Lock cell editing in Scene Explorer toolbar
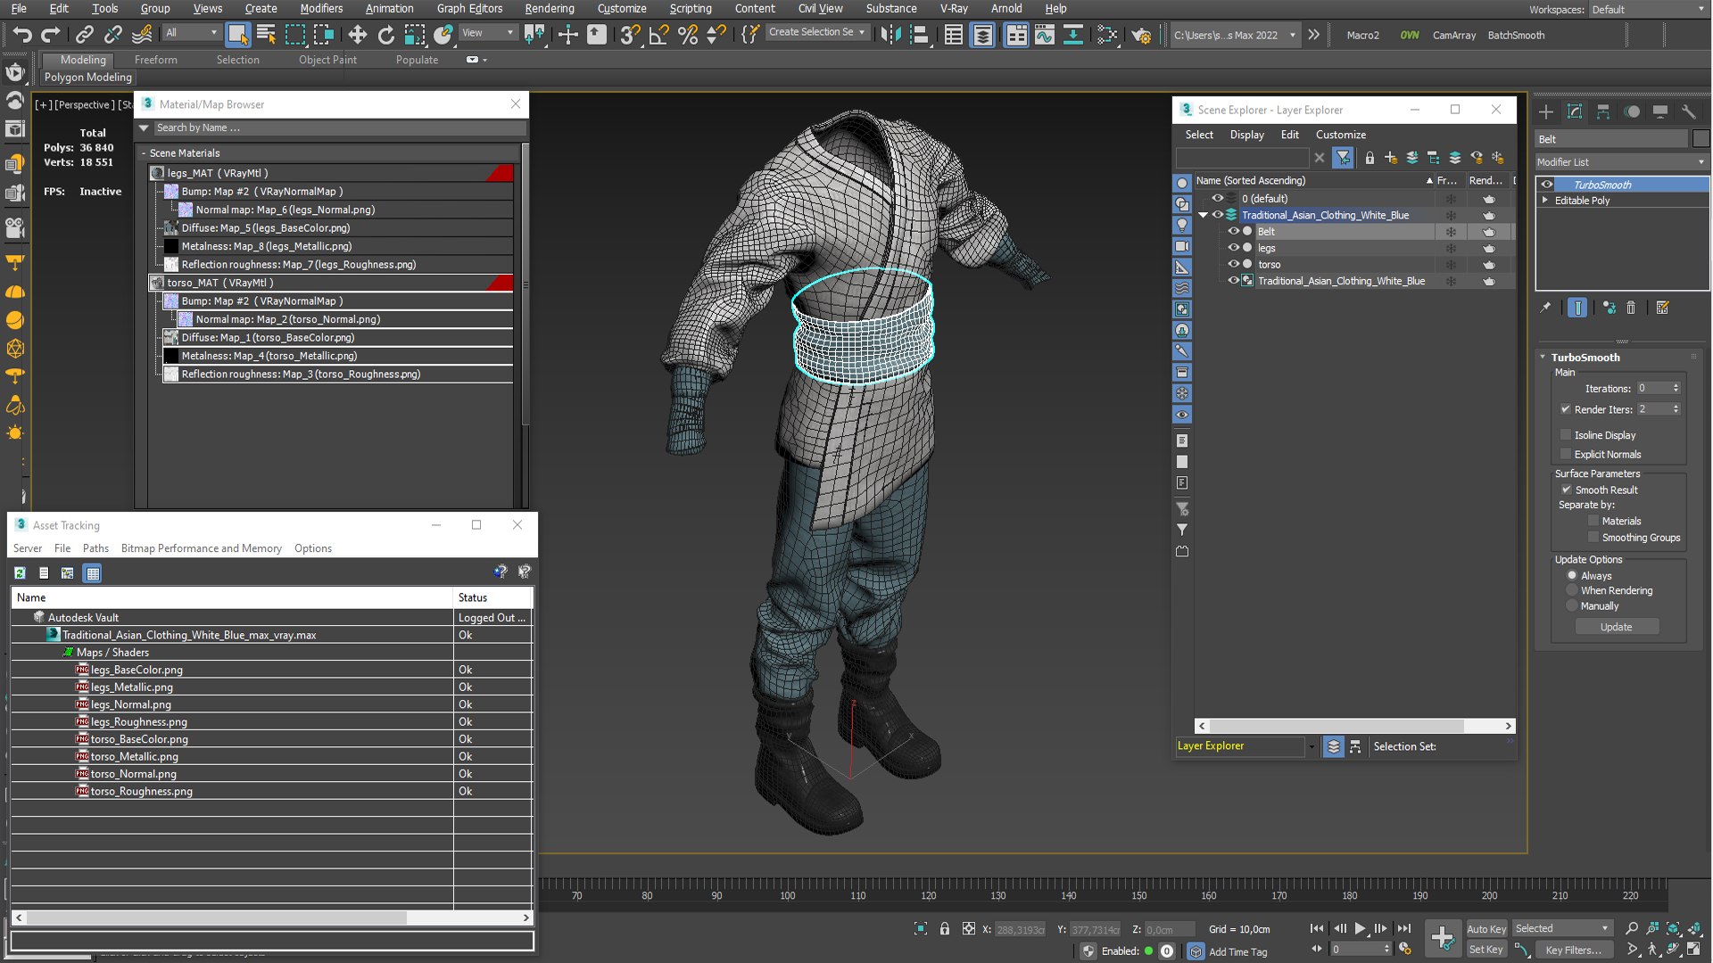 tap(1370, 158)
